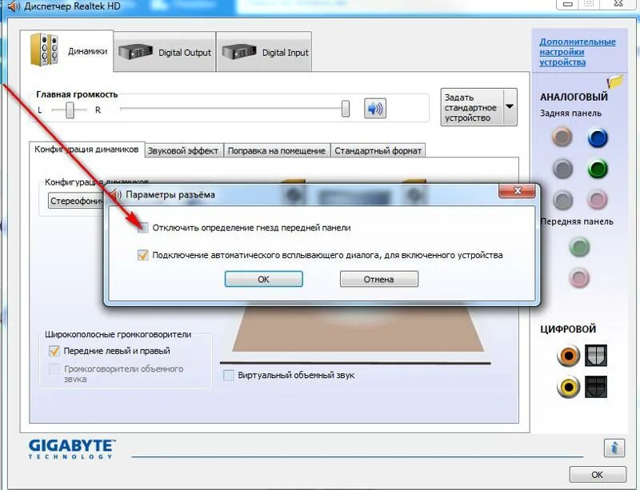Open the 'Стандартный формат' tab
This screenshot has width=640, height=490.
click(378, 150)
